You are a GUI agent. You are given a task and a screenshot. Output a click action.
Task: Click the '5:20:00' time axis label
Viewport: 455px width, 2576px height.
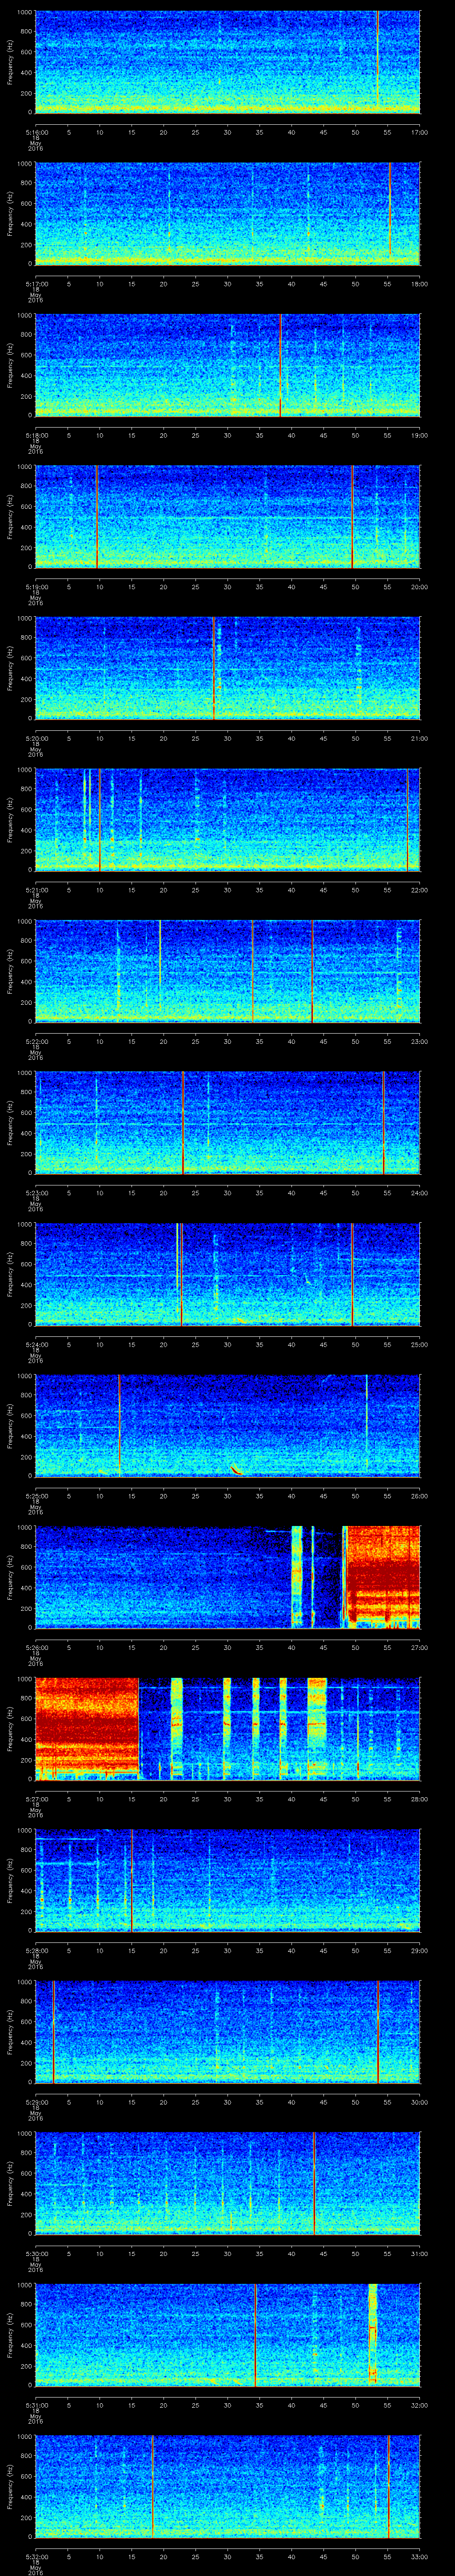click(36, 738)
